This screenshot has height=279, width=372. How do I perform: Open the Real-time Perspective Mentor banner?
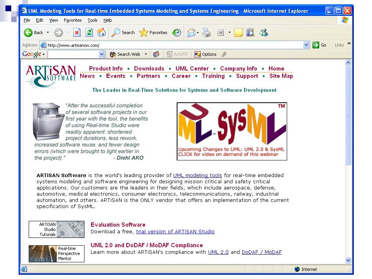point(57,253)
